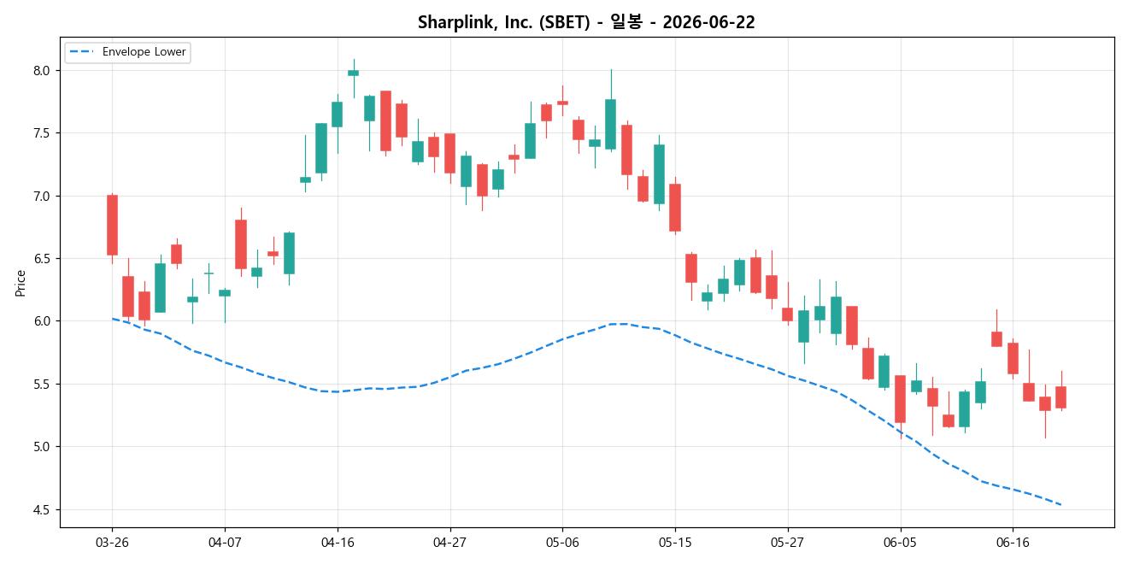Image resolution: width=1128 pixels, height=564 pixels.
Task: Click the last red candle on the right
Action: (1060, 397)
